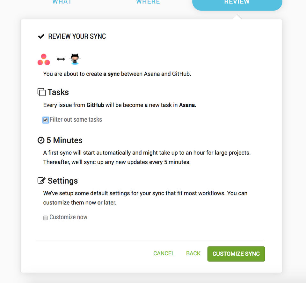306x283 pixels.
Task: Uncheck the Filter out some tasks checkbox
Action: pos(46,120)
